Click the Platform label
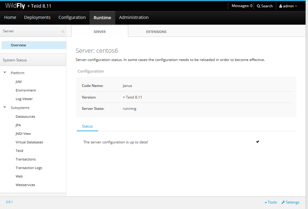 17,73
